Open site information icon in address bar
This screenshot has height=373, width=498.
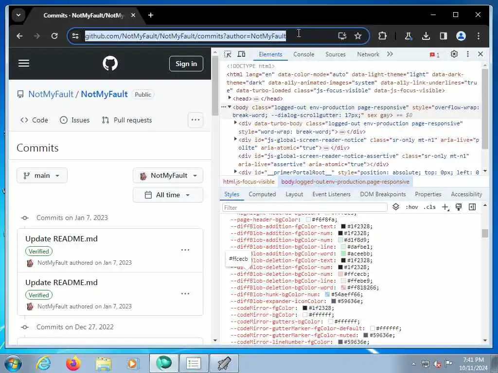pos(75,36)
